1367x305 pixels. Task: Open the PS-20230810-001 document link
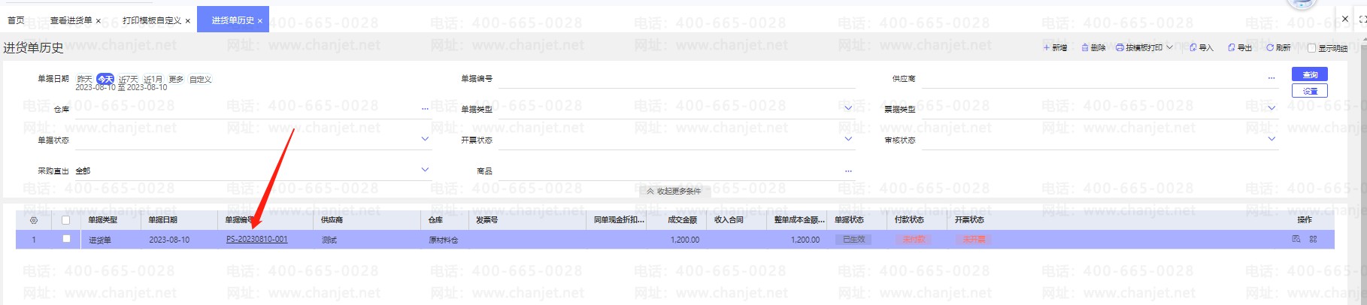pyautogui.click(x=256, y=240)
